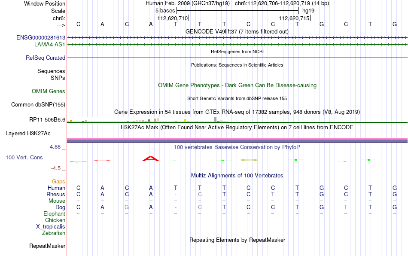Open Common dbSNP(155) track label
Viewport: 408px width, 256px height.
pos(38,104)
